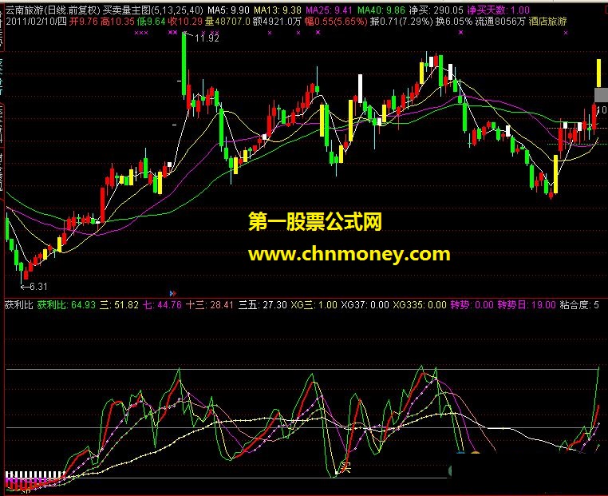The width and height of the screenshot is (608, 496).
Task: Select the 获利比 sub-indicator name
Action: click(x=18, y=304)
